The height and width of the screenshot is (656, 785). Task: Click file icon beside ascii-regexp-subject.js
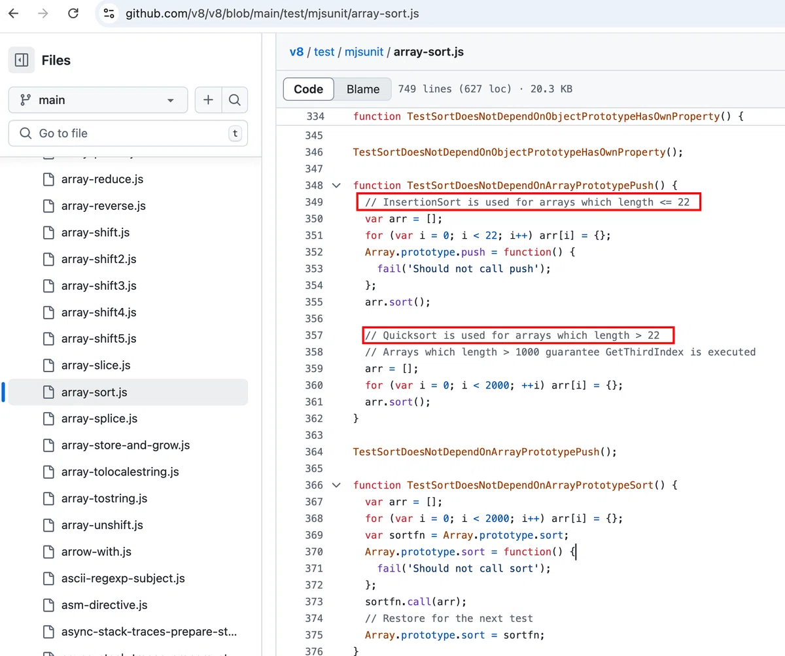(48, 579)
